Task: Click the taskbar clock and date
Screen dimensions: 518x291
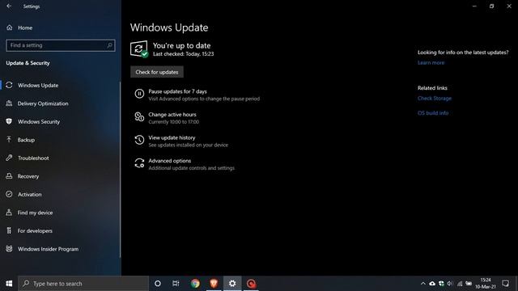Action: 486,284
